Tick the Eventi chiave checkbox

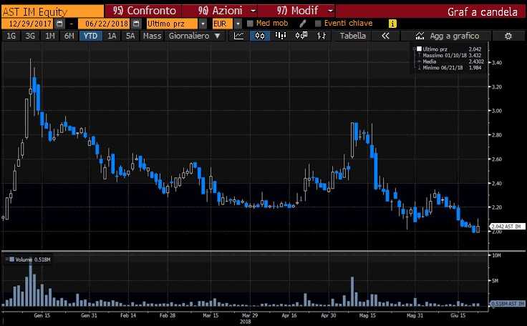318,24
